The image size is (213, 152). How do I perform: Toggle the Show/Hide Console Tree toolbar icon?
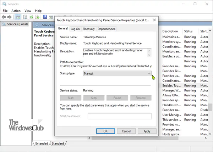pyautogui.click(x=17, y=17)
